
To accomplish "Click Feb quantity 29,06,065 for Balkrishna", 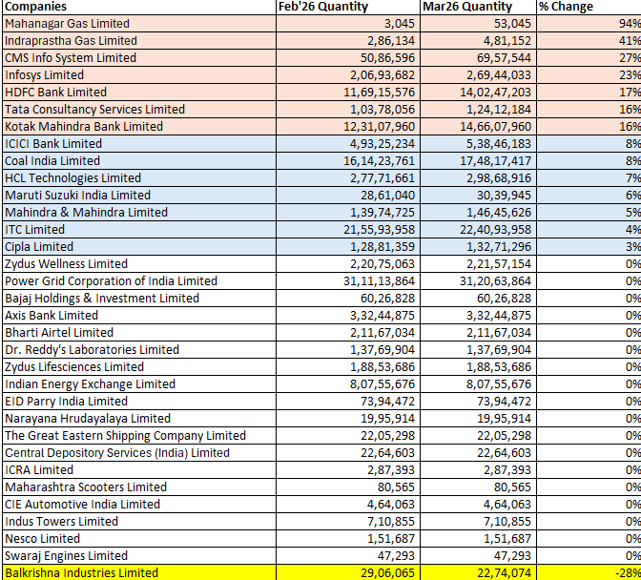I will 348,572.
